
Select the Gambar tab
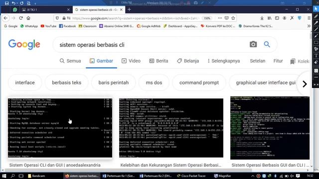(101, 61)
